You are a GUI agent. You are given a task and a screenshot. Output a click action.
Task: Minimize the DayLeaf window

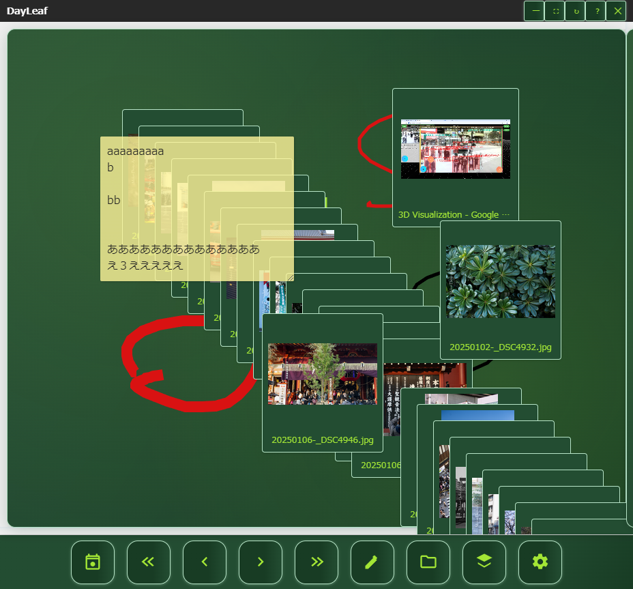pyautogui.click(x=535, y=11)
